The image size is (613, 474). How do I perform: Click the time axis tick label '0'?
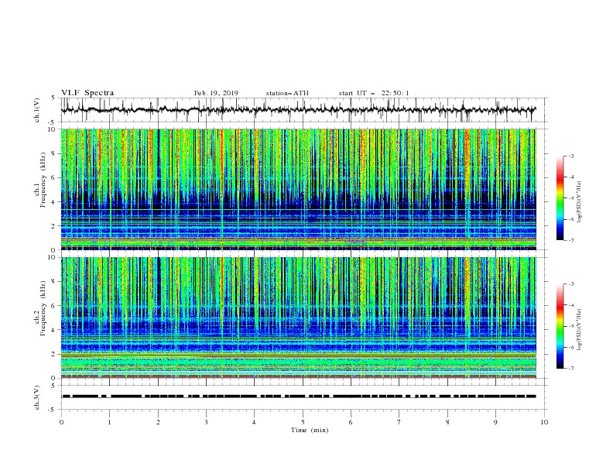(61, 422)
